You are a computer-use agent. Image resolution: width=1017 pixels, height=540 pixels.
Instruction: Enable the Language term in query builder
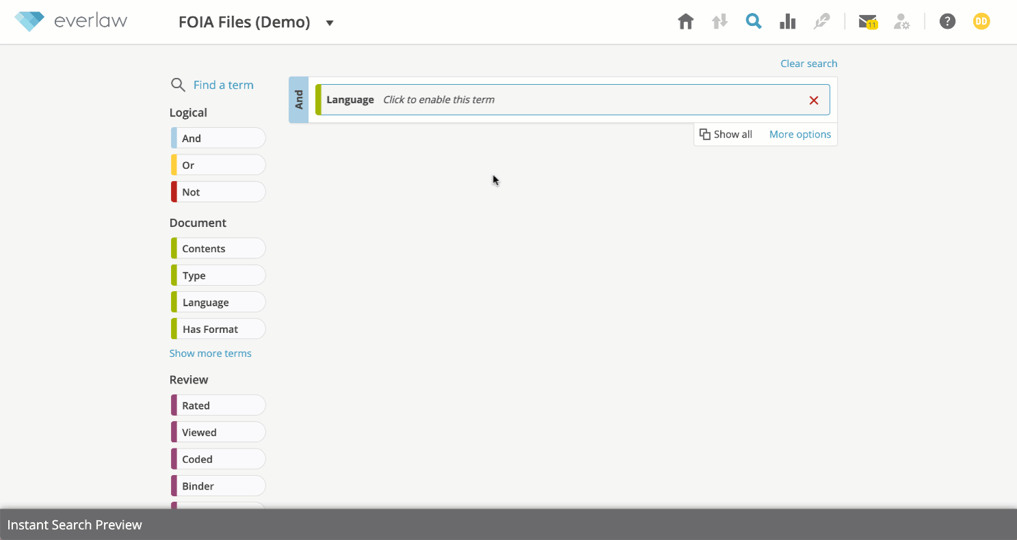[572, 100]
